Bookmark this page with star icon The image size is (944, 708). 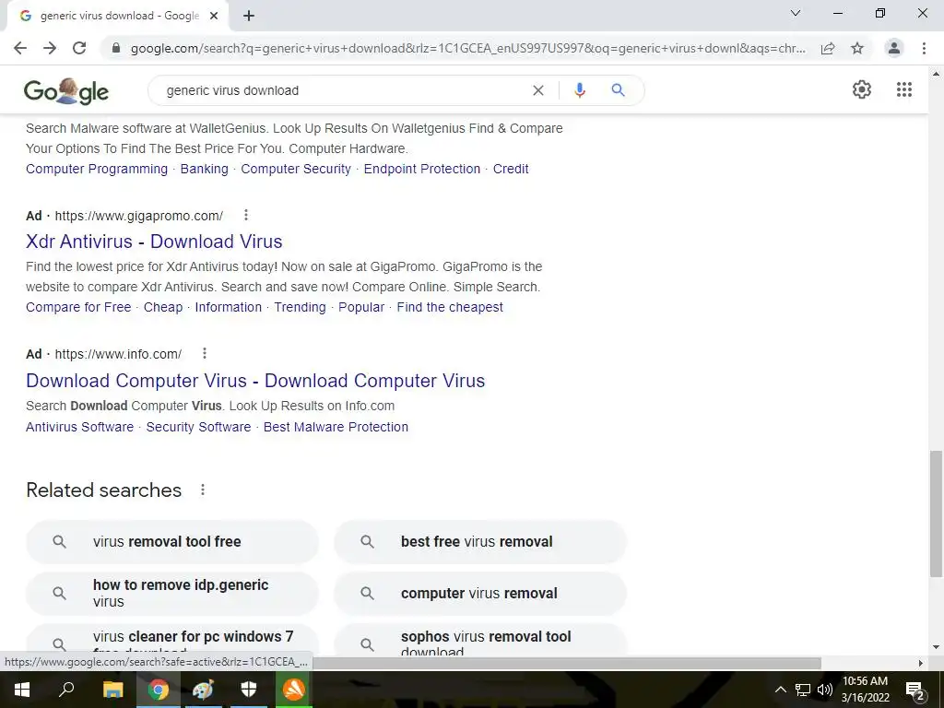[x=857, y=48]
